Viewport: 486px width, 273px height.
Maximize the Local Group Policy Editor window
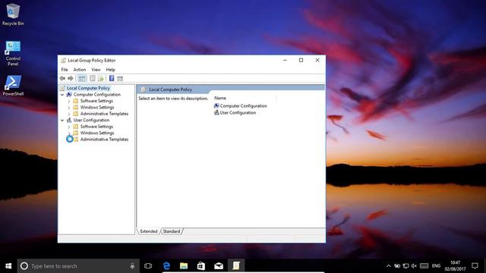tap(301, 61)
